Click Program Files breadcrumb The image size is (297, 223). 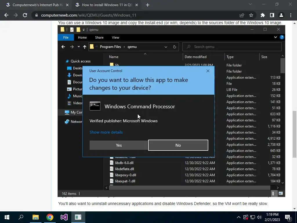coord(111,47)
